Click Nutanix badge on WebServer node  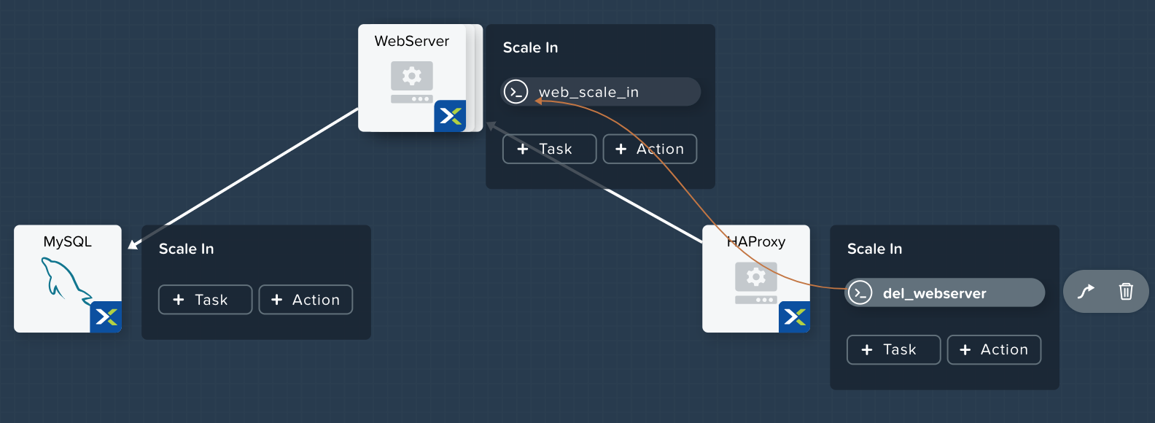[450, 116]
